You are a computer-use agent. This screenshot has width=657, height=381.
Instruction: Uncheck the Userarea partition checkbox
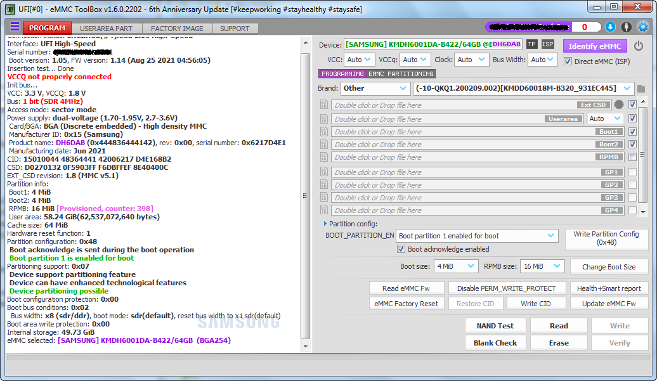pyautogui.click(x=633, y=119)
